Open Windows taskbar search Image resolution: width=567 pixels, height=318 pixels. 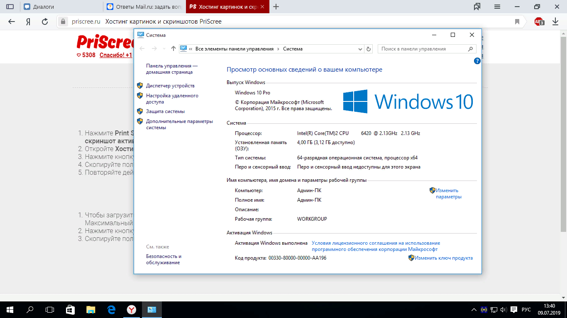pyautogui.click(x=30, y=309)
